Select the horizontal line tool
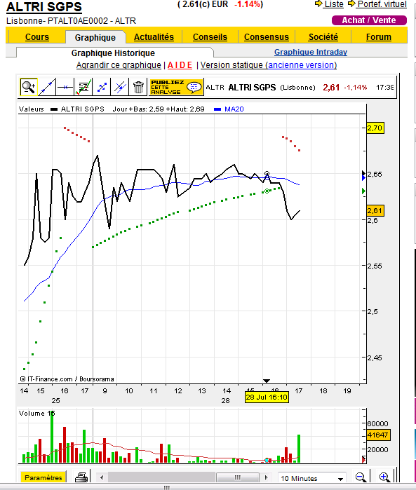 (x=65, y=87)
